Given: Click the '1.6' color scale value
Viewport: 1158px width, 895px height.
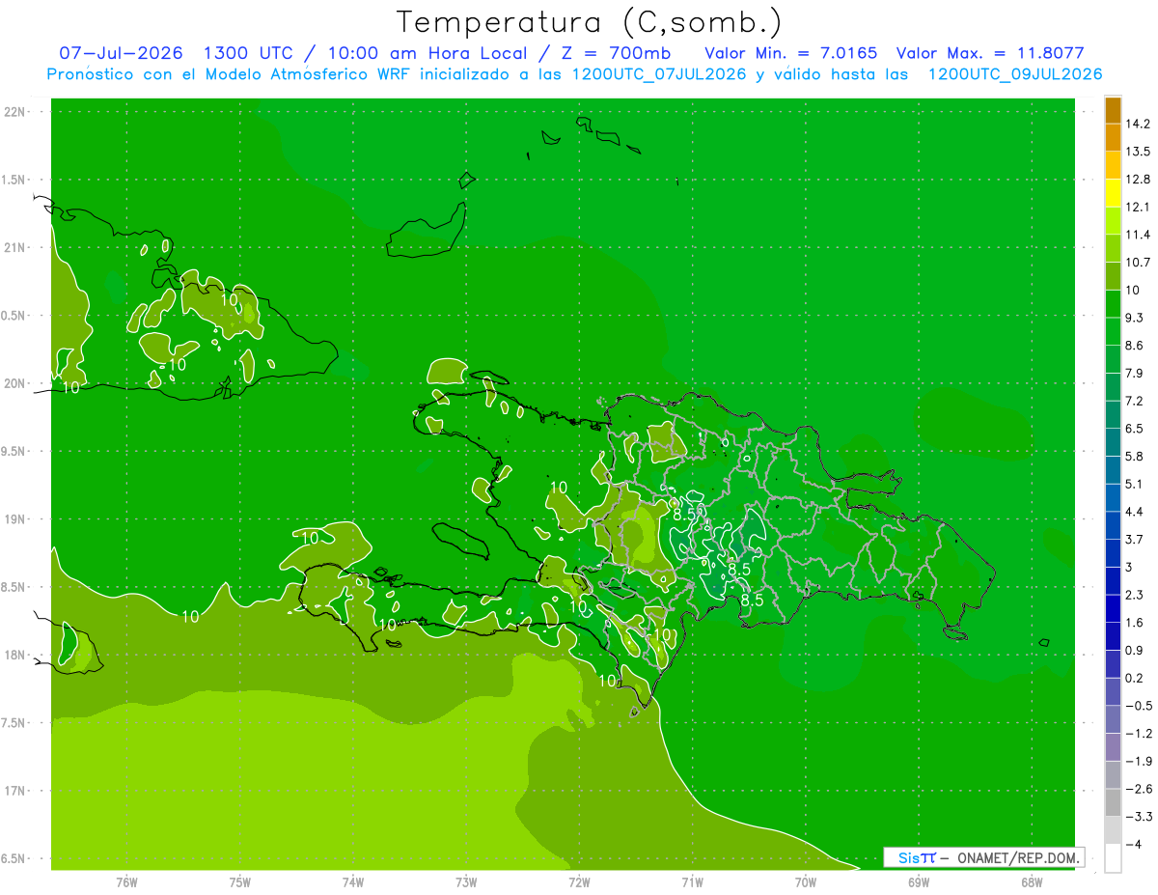Looking at the screenshot, I should 1135,623.
